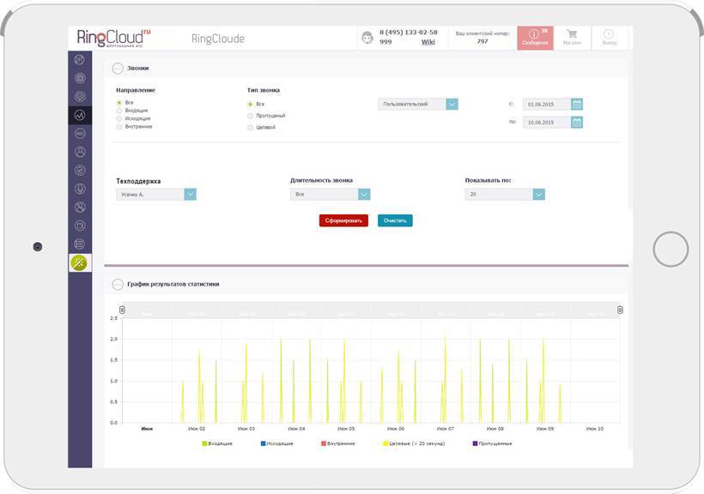
Task: Open the REC call recordings sidebar icon
Action: (80, 133)
